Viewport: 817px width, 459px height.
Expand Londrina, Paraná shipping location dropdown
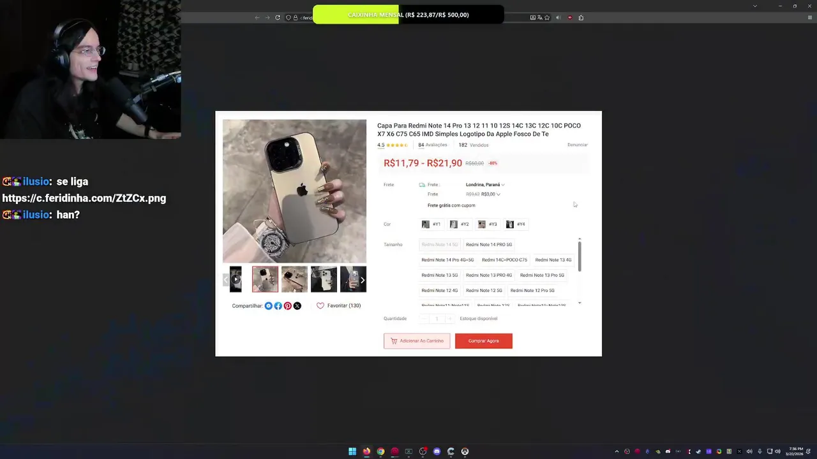[x=485, y=185]
